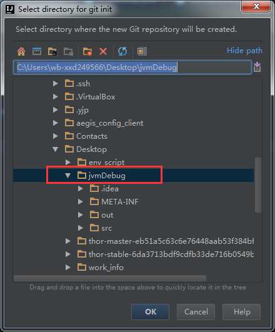Expand the thor-stable folder arrow
This screenshot has height=332, width=275.
pos(67,254)
